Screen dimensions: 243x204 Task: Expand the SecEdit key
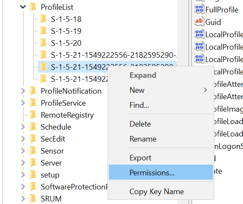tap(23, 139)
